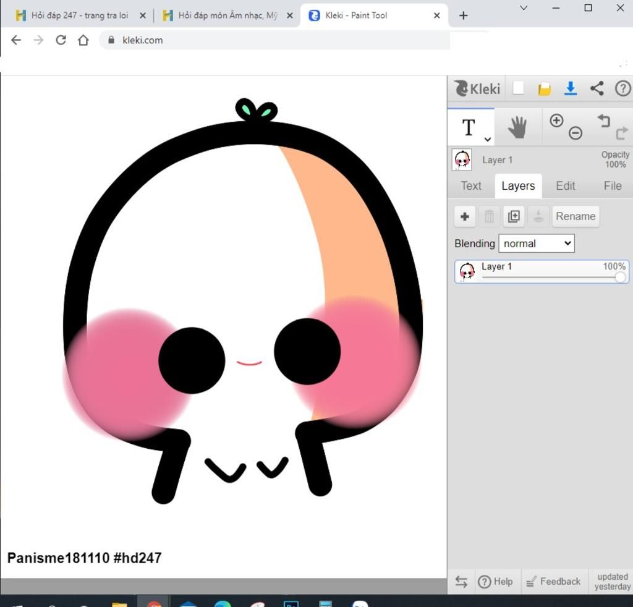The height and width of the screenshot is (607, 633).
Task: Click the Layer 1 opacity slider handle
Action: [x=620, y=277]
